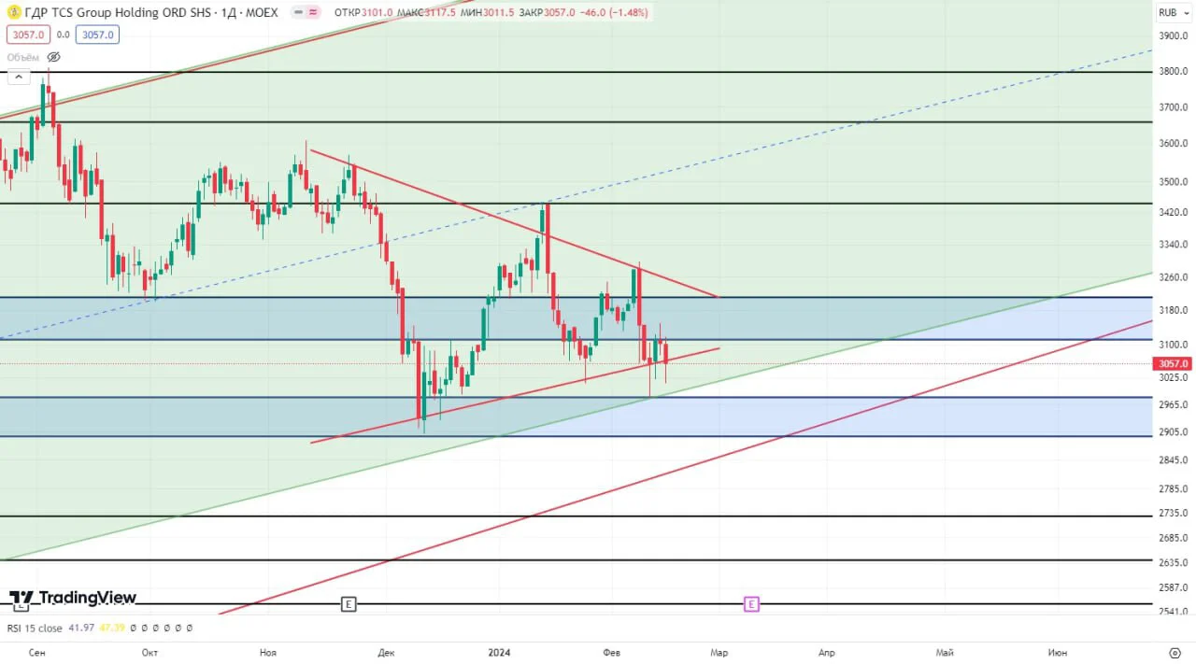This screenshot has height=664, width=1196.
Task: Open the TradingView logo link
Action: click(x=73, y=598)
